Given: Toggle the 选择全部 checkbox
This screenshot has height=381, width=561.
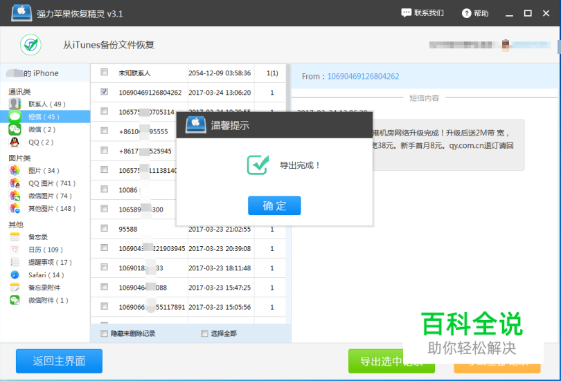Looking at the screenshot, I should coord(204,333).
